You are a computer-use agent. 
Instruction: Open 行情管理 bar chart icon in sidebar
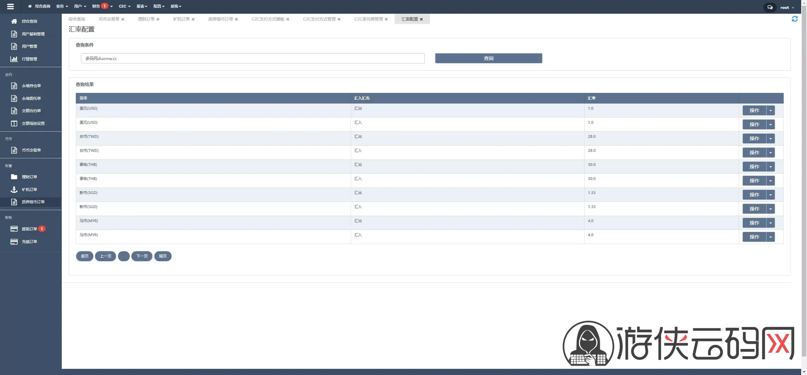14,59
